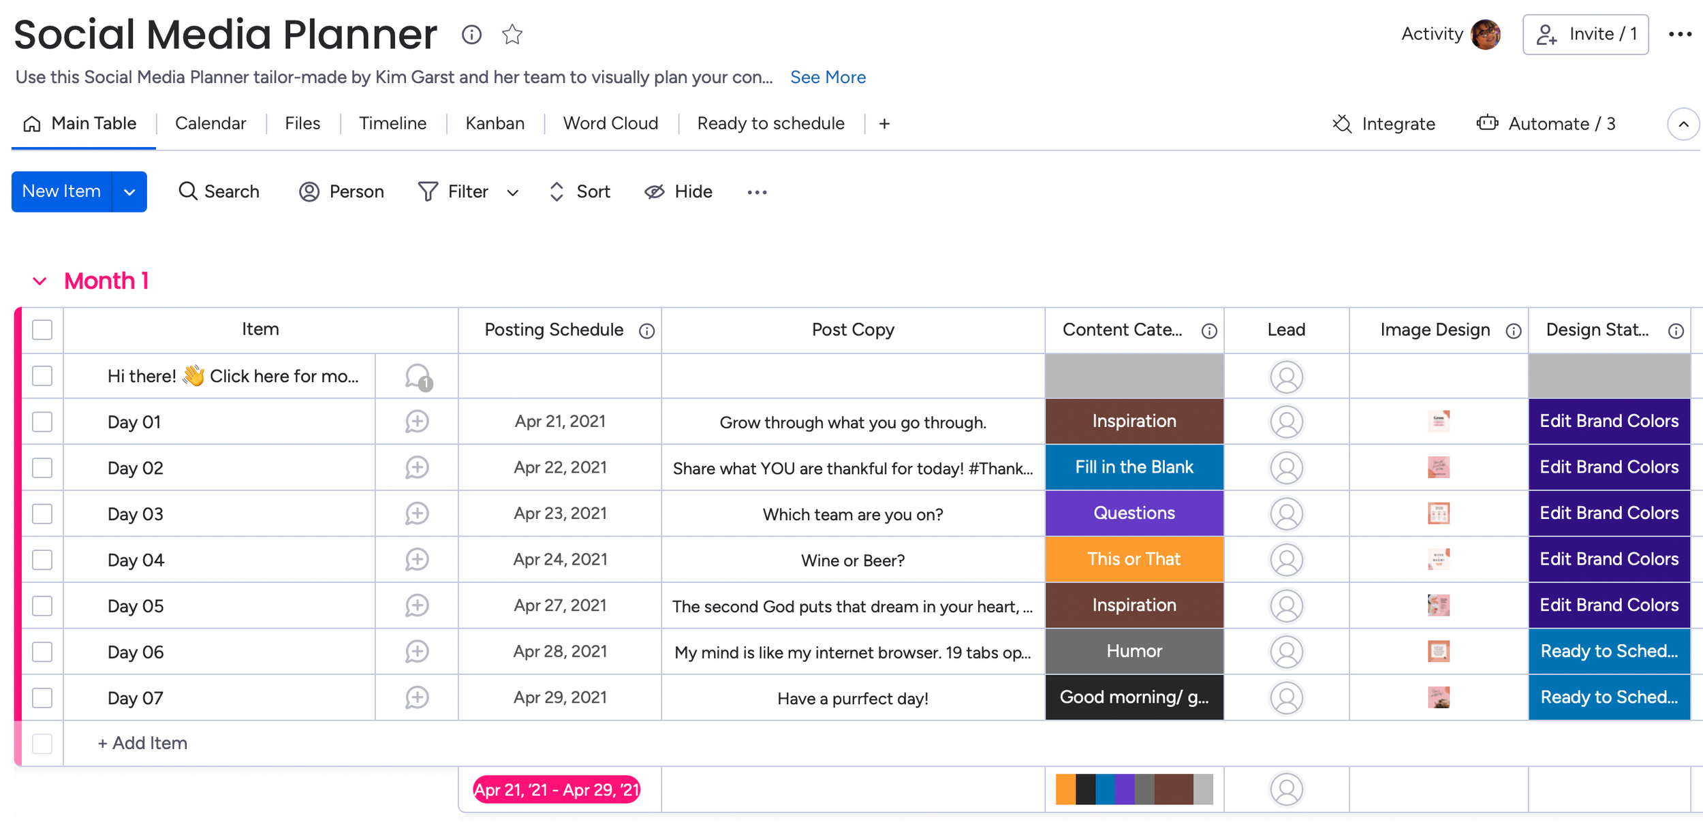Click Posting Schedule column info icon
1703x822 pixels.
646,331
